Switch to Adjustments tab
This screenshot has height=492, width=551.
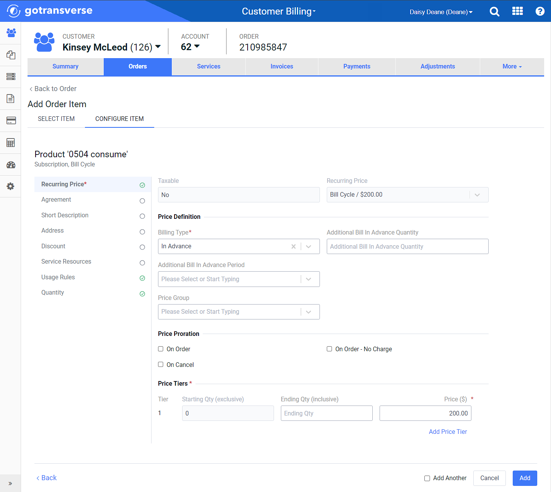(438, 67)
